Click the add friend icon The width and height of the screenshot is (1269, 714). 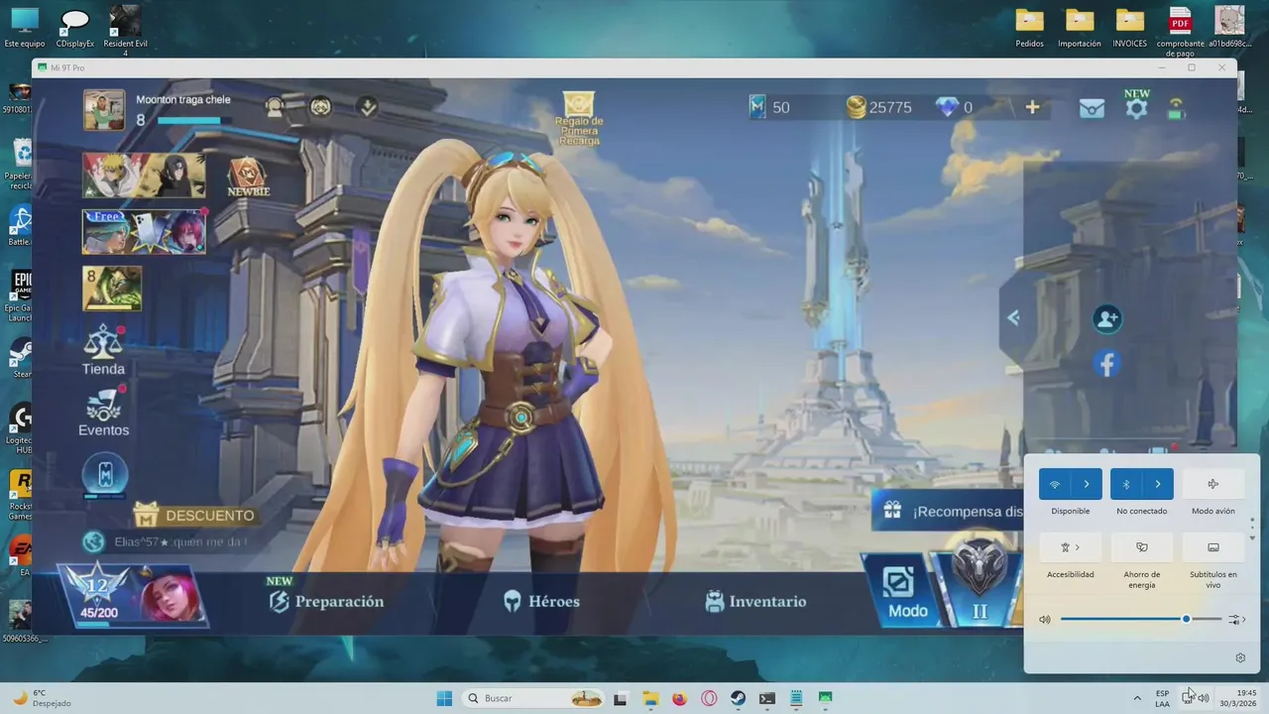click(1107, 318)
